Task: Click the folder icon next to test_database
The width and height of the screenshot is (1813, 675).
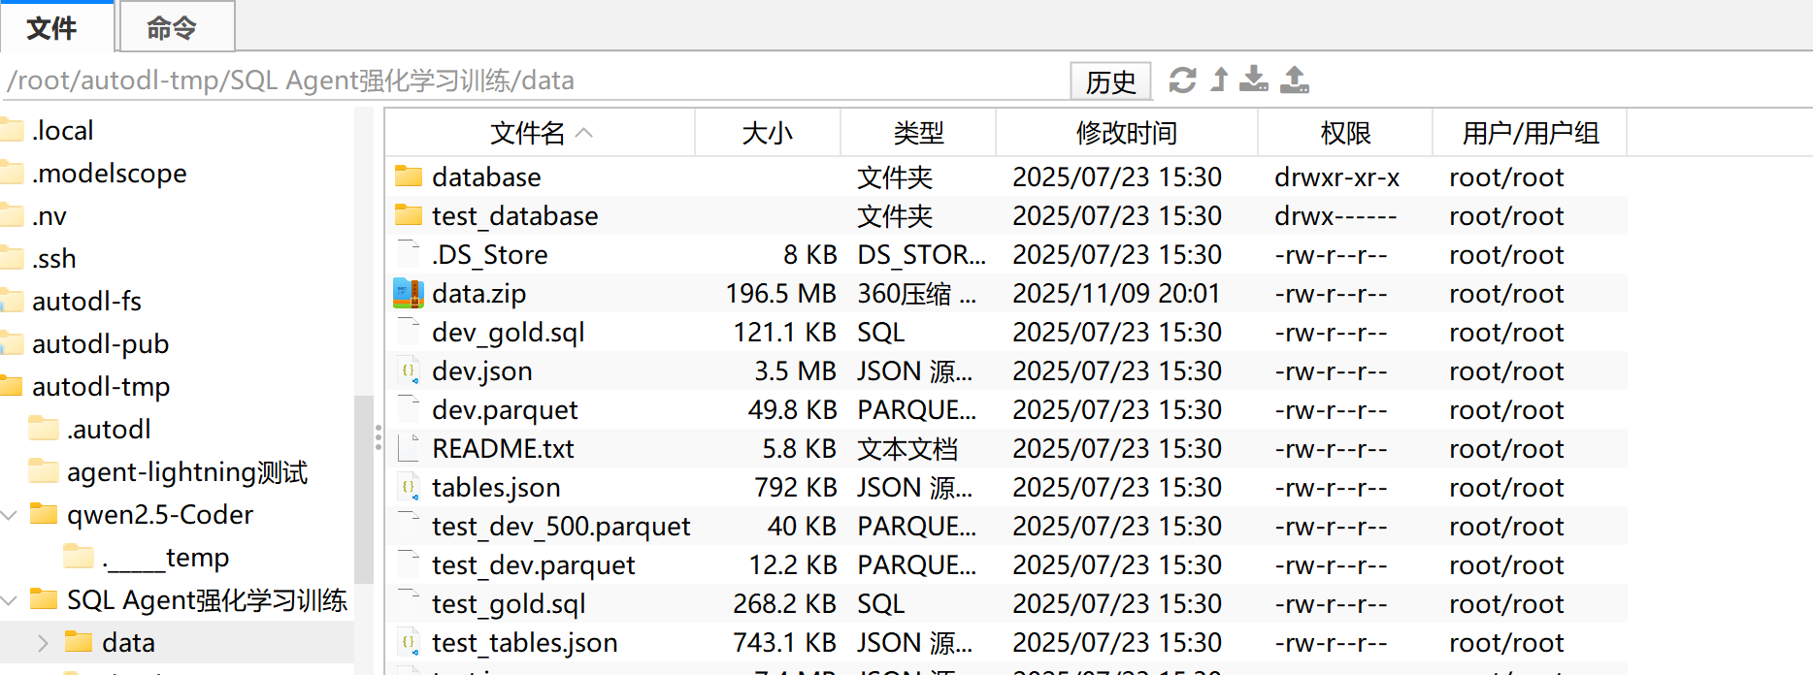Action: [x=408, y=215]
